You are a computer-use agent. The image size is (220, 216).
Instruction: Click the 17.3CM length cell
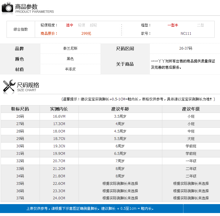59,124
